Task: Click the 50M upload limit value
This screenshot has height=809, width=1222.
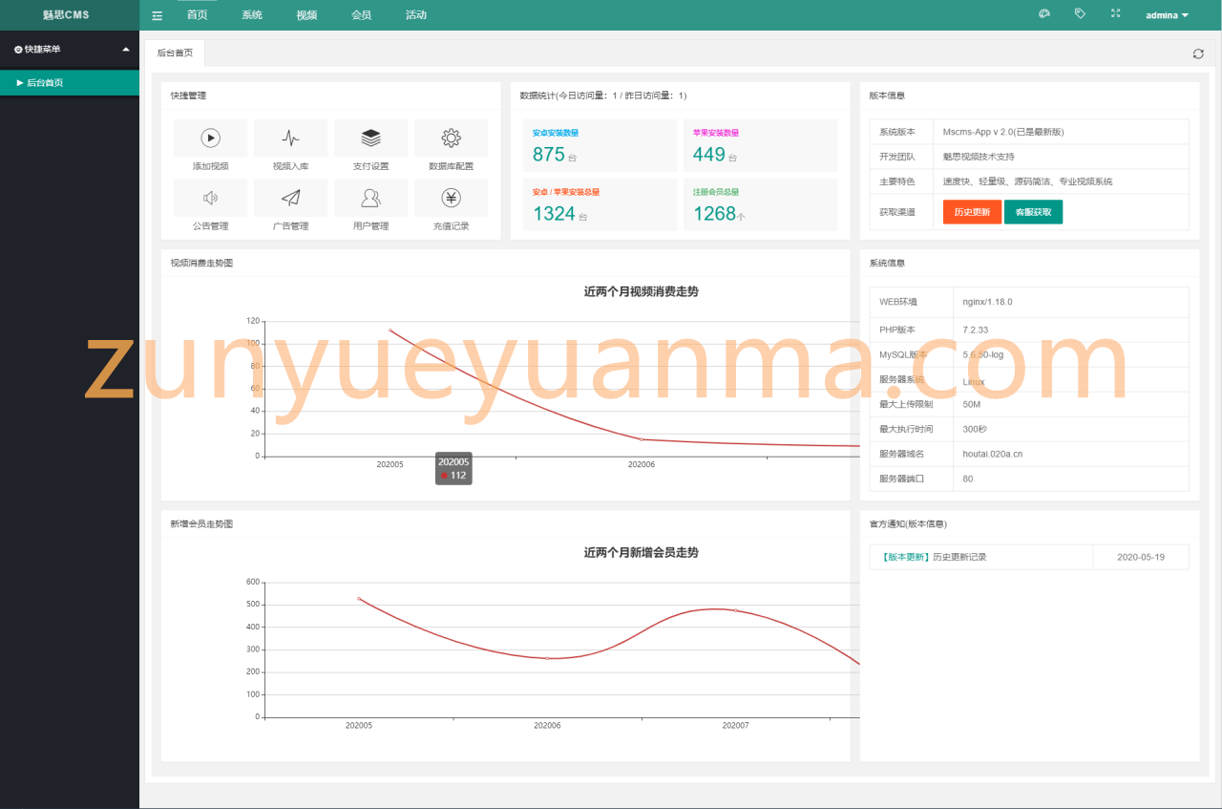Action: 972,404
